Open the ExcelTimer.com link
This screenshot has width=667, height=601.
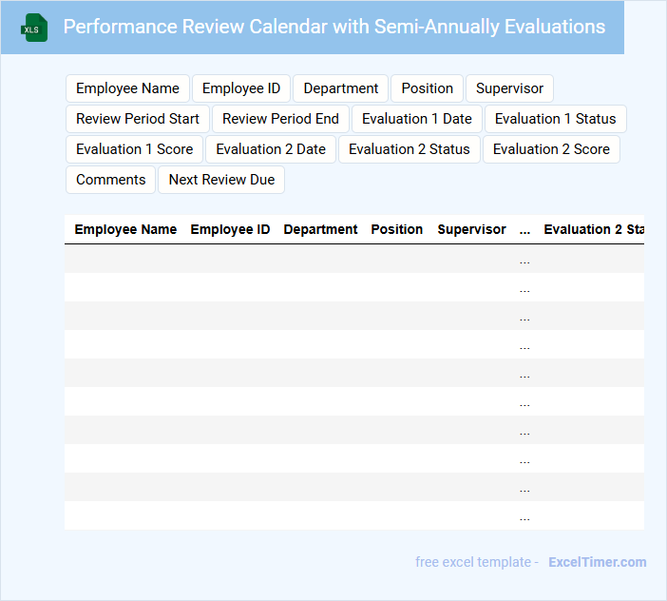[597, 562]
